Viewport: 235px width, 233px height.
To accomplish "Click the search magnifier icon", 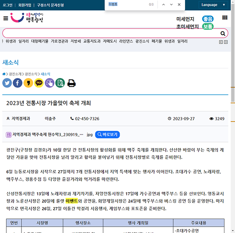I will coord(223,33).
